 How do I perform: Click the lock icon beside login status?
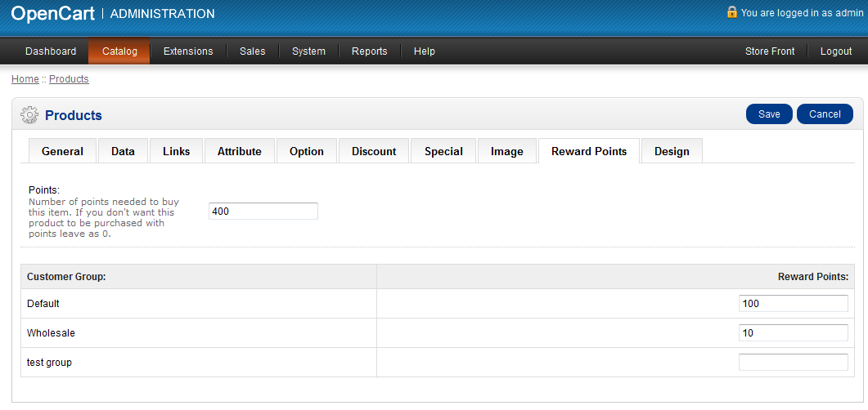click(x=731, y=12)
